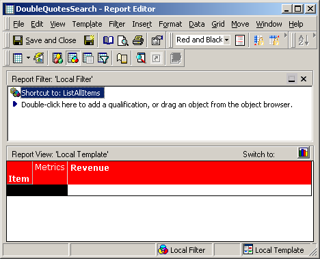320x259 pixels.
Task: Run report with the lightning icon
Action: [x=39, y=58]
